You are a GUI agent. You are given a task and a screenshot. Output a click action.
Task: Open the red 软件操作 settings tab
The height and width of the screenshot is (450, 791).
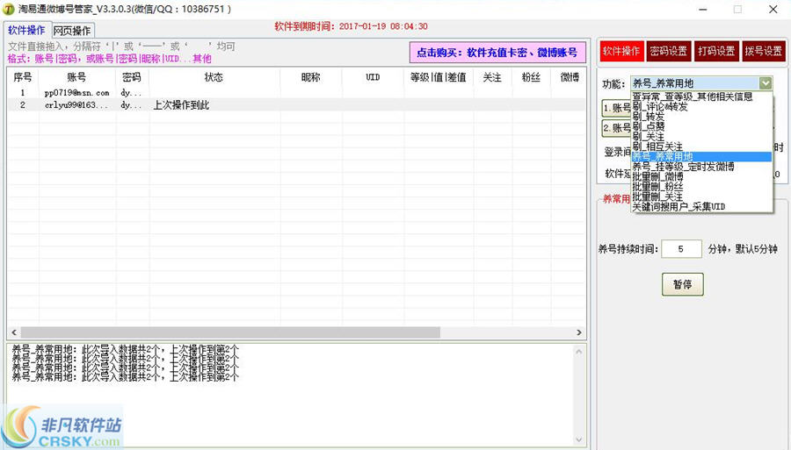coord(621,51)
